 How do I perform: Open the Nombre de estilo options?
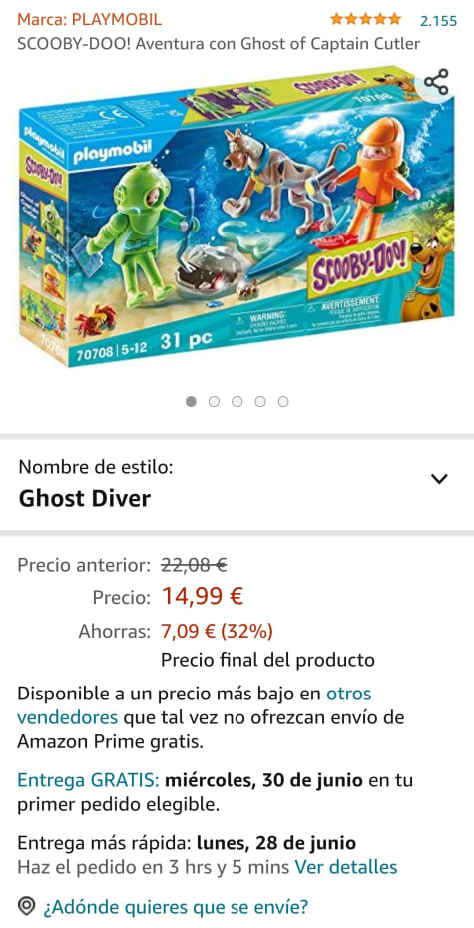click(237, 484)
